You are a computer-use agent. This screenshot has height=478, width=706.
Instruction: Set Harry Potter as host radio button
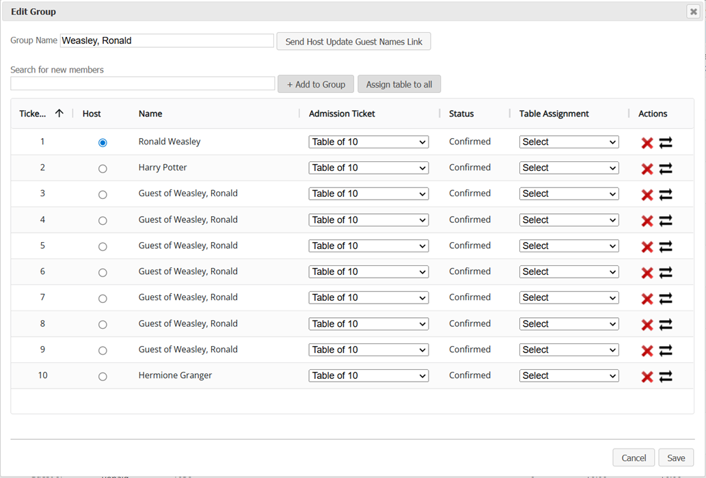(x=103, y=168)
